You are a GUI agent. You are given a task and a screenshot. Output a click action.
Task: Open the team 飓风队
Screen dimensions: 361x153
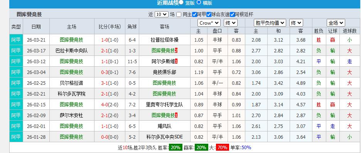click(x=164, y=126)
